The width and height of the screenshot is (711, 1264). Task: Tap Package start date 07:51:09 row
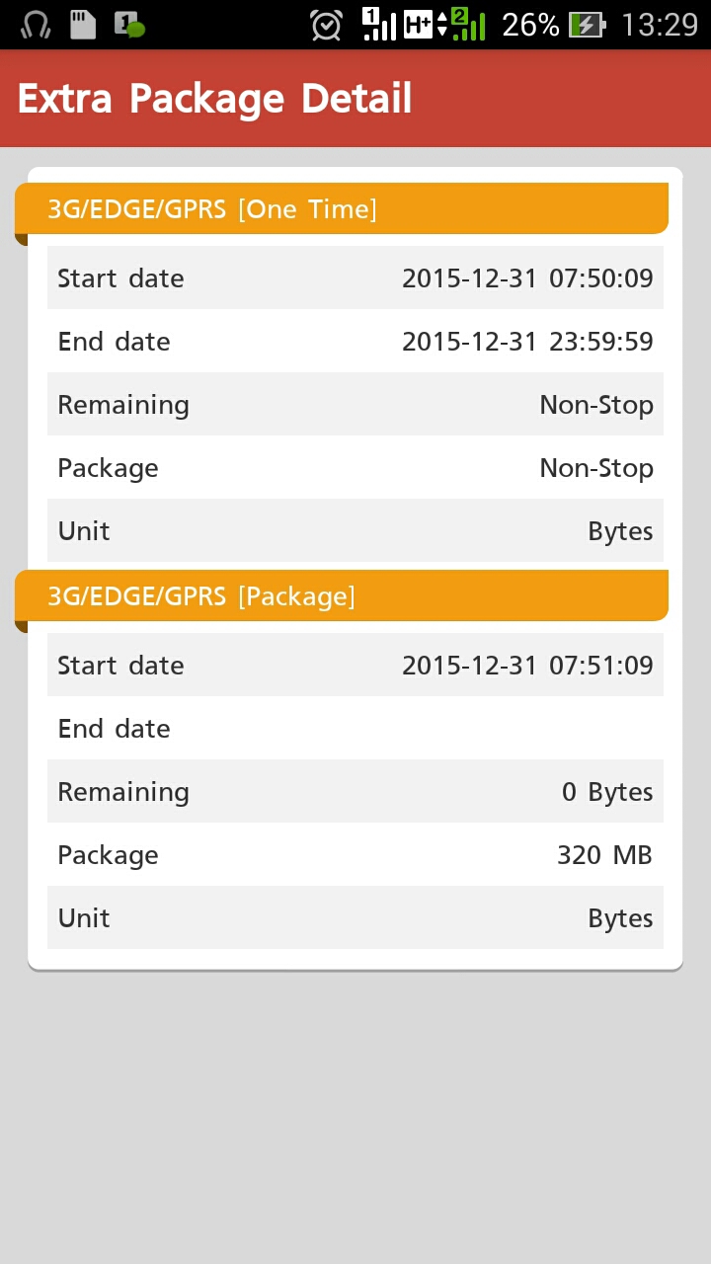(355, 666)
